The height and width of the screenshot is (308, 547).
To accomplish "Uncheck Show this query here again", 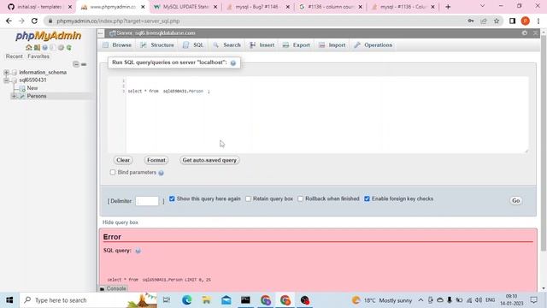I will coord(172,198).
